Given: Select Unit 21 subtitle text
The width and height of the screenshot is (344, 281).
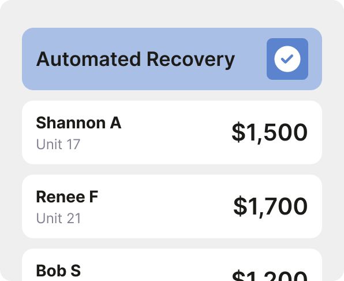Looking at the screenshot, I should [x=58, y=219].
